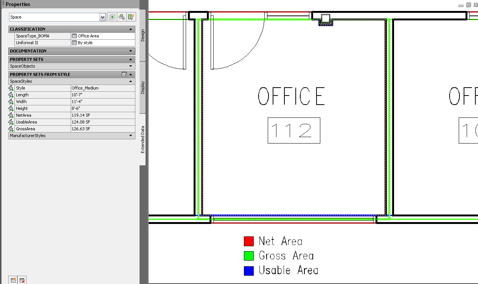This screenshot has height=284, width=478.
Task: Expand the ManufacturerStyles property set
Action: point(130,136)
